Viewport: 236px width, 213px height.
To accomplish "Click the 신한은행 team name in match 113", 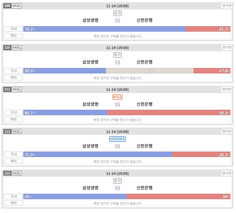I will point(145,188).
